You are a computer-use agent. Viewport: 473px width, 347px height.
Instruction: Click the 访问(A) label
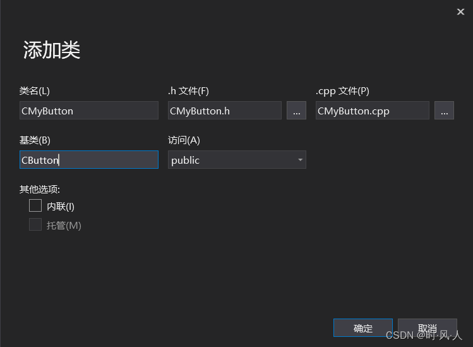(x=184, y=140)
